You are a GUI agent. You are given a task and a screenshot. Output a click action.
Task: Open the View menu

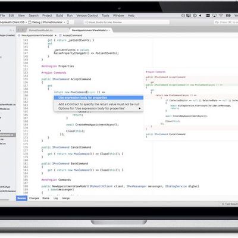(21, 15)
